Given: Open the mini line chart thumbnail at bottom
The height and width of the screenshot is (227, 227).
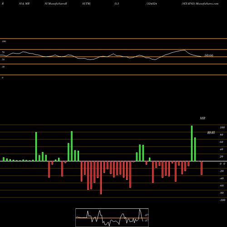Looking at the screenshot, I should [x=112, y=217].
